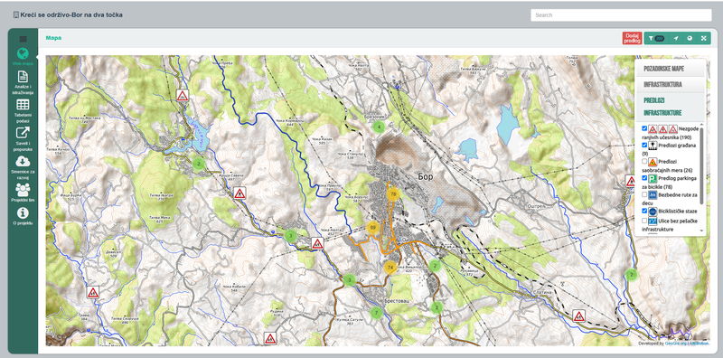723x358 pixels.
Task: Open Smernice za razvoj cloud download icon
Action: coord(23,161)
